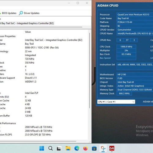
Task: Select the '128 KB' value
Action: click(x=28, y=116)
